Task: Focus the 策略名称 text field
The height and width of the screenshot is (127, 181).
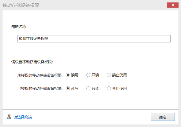Action: pyautogui.click(x=94, y=39)
